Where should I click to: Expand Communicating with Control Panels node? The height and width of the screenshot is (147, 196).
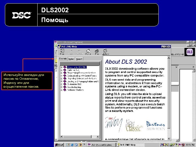[x=62, y=76]
